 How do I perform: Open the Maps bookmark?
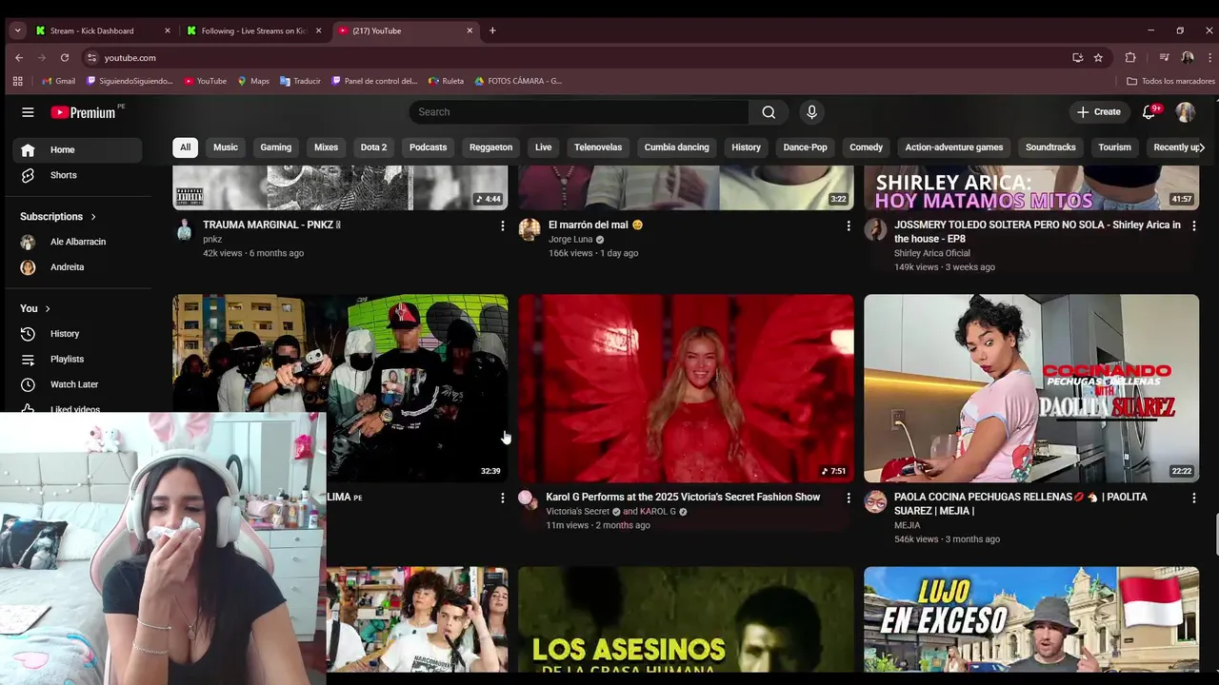coord(253,81)
